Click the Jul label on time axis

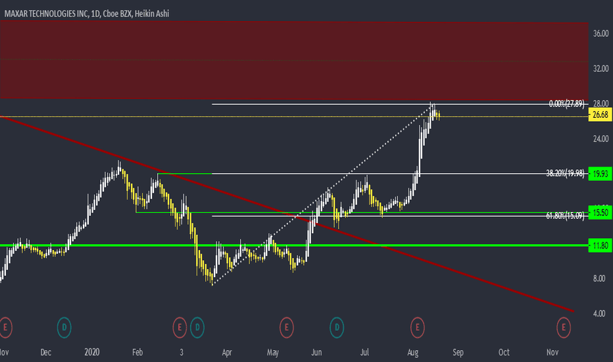(364, 352)
